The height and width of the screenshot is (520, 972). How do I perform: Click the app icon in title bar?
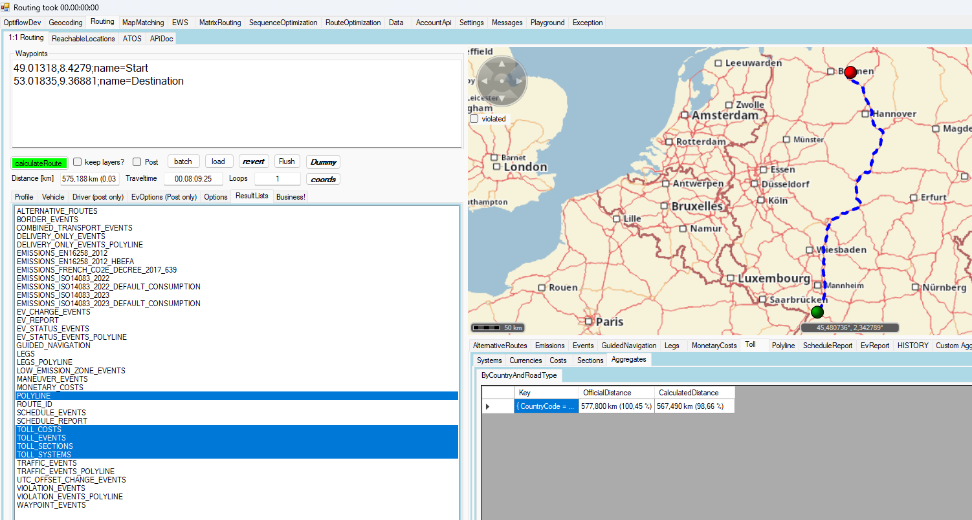[x=6, y=7]
